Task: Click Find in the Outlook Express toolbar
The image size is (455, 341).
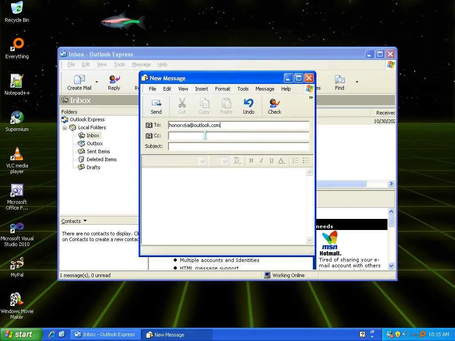Action: point(339,82)
